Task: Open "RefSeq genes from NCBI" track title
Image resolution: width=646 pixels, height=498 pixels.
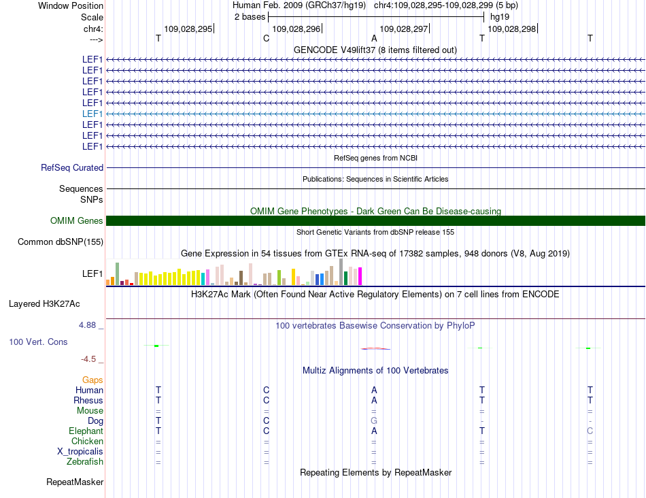Action: coord(375,158)
